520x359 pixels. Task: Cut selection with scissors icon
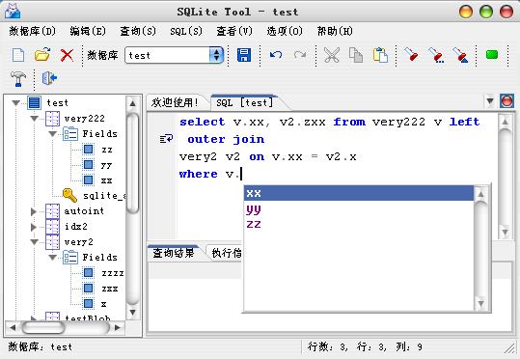click(x=331, y=55)
